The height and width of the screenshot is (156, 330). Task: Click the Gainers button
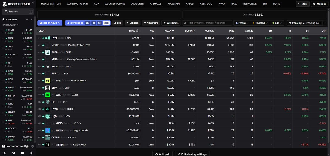pos(133,23)
